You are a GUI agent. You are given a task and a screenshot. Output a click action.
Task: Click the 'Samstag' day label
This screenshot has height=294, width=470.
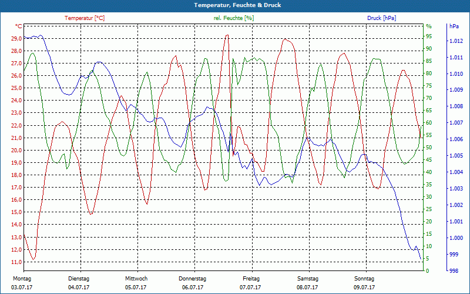307,279
